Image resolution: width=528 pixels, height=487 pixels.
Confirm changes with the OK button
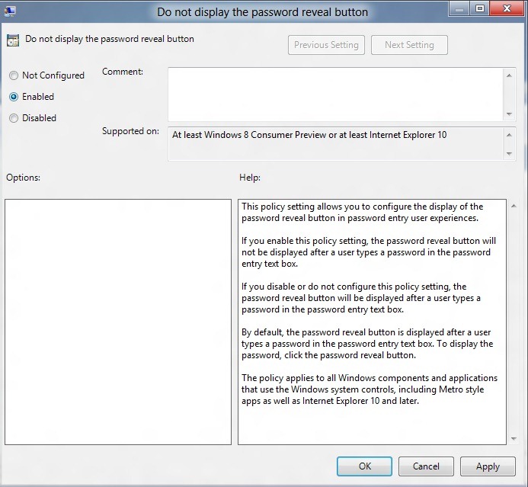tap(364, 466)
